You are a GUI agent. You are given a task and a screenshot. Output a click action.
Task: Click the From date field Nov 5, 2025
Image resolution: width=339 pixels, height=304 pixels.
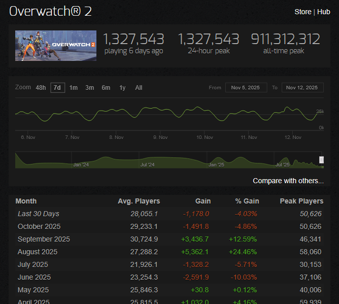pyautogui.click(x=246, y=88)
